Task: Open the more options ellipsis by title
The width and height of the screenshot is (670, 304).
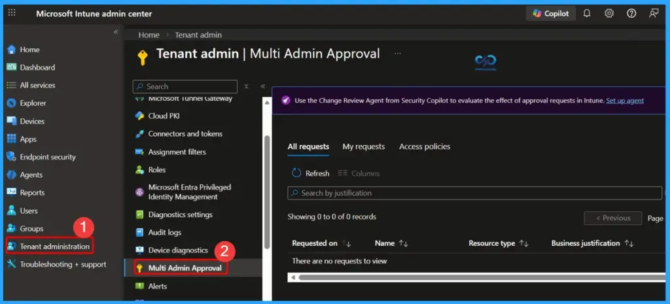Action: tap(398, 54)
